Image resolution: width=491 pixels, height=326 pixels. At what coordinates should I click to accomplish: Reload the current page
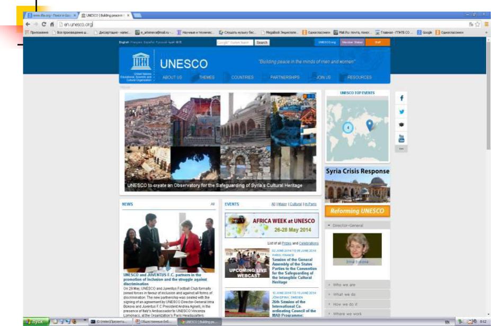[44, 24]
